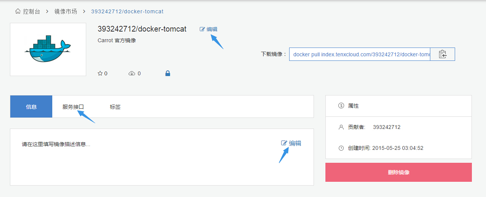This screenshot has width=486, height=197.
Task: Click the cloud download count icon
Action: click(x=132, y=73)
